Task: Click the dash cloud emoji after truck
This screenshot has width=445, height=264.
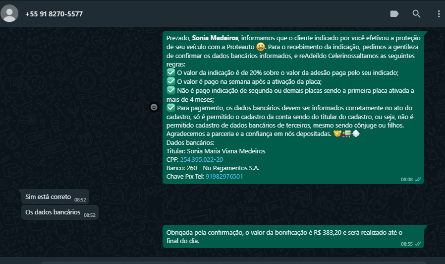Action: [x=356, y=133]
